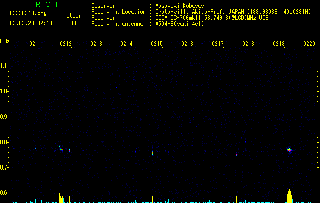Click the 'Observer' field label
The image size is (320, 203).
(103, 6)
